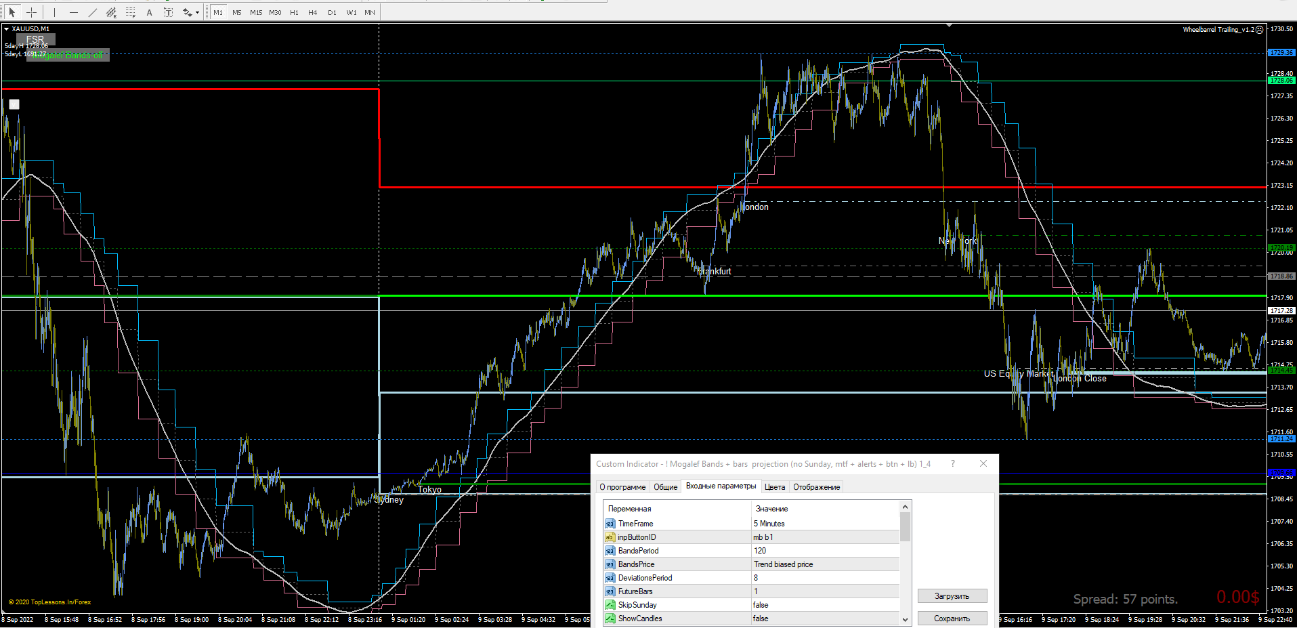Viewport: 1297px width, 628px height.
Task: Toggle the FSR chart button
Action: (x=35, y=39)
